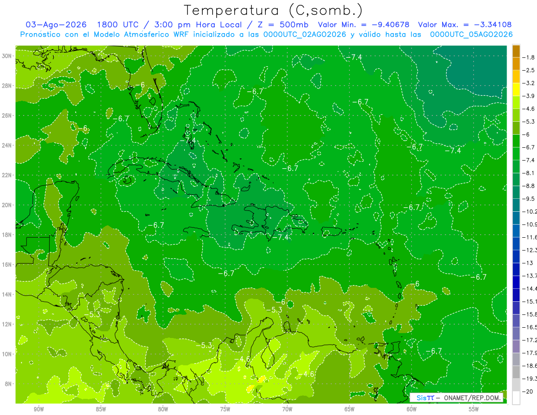Viewport: 537px width, 415px height.
Task: Pick purple swatch between -17.2 and -17.9
Action: [516, 347]
